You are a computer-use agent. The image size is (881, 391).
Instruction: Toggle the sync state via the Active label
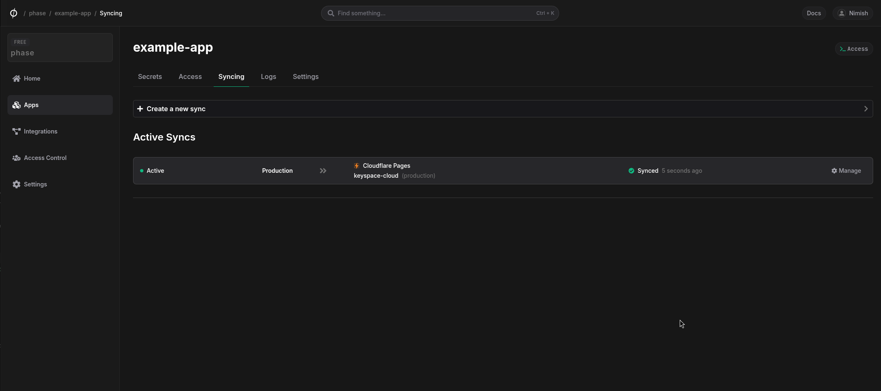click(155, 171)
